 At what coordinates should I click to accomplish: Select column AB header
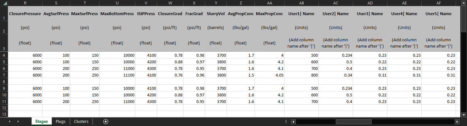point(301,3)
